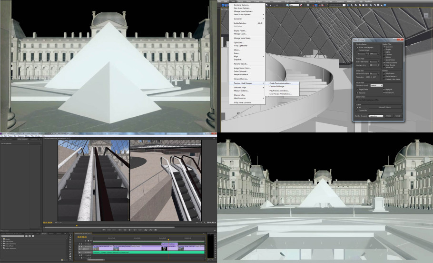Open selection set dropdown in 3ds Max toolbar
The width and height of the screenshot is (433, 263).
337,5
